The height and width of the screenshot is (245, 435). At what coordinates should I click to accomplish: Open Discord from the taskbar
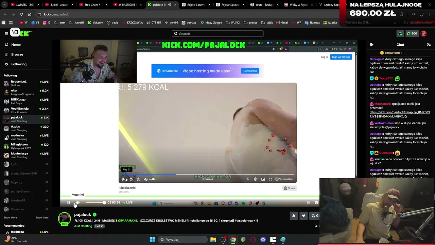[x=263, y=240]
